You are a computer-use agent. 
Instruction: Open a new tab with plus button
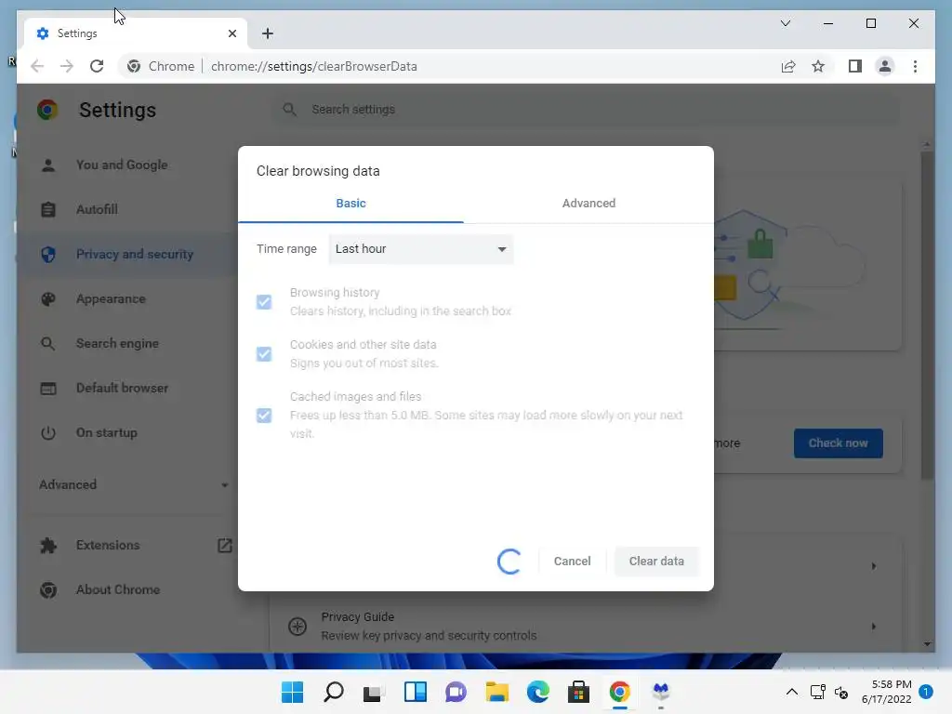267,33
